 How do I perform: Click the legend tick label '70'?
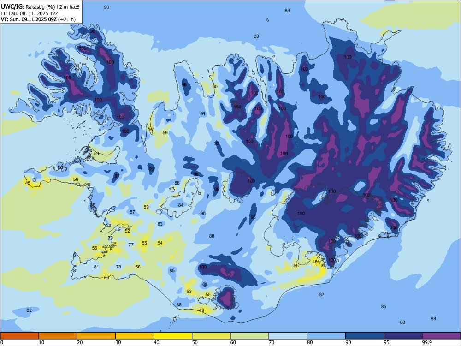272,342
